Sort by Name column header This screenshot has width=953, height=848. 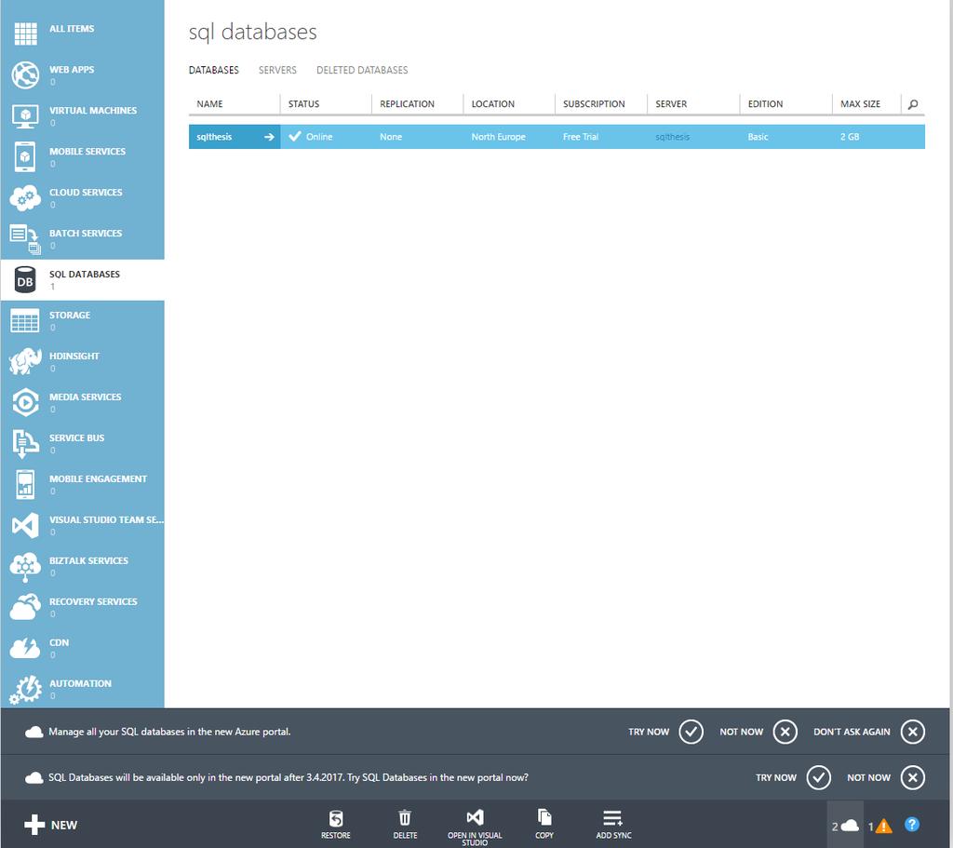pyautogui.click(x=234, y=104)
